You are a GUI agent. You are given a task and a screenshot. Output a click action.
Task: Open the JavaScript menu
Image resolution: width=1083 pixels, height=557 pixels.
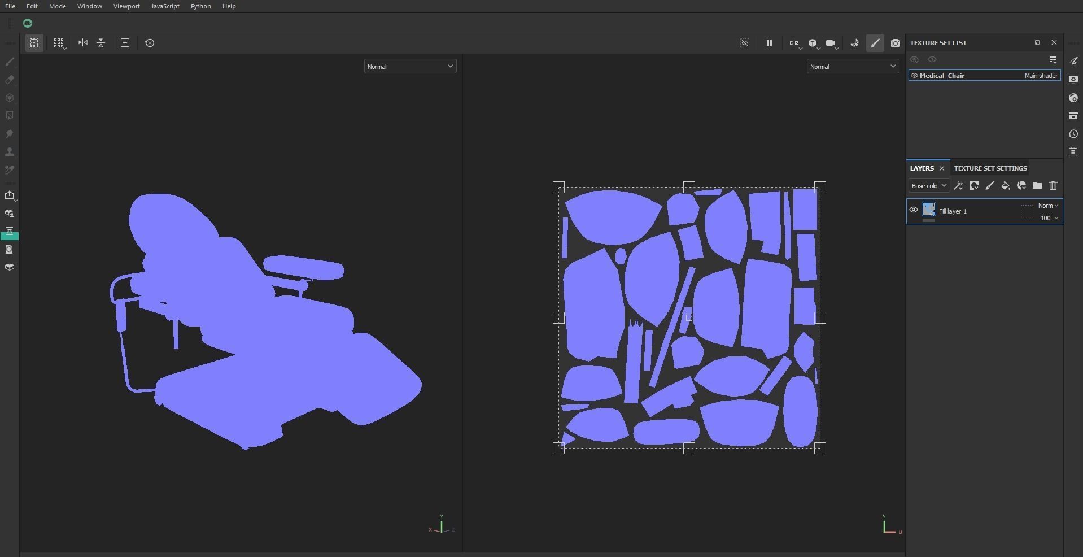[x=165, y=6]
